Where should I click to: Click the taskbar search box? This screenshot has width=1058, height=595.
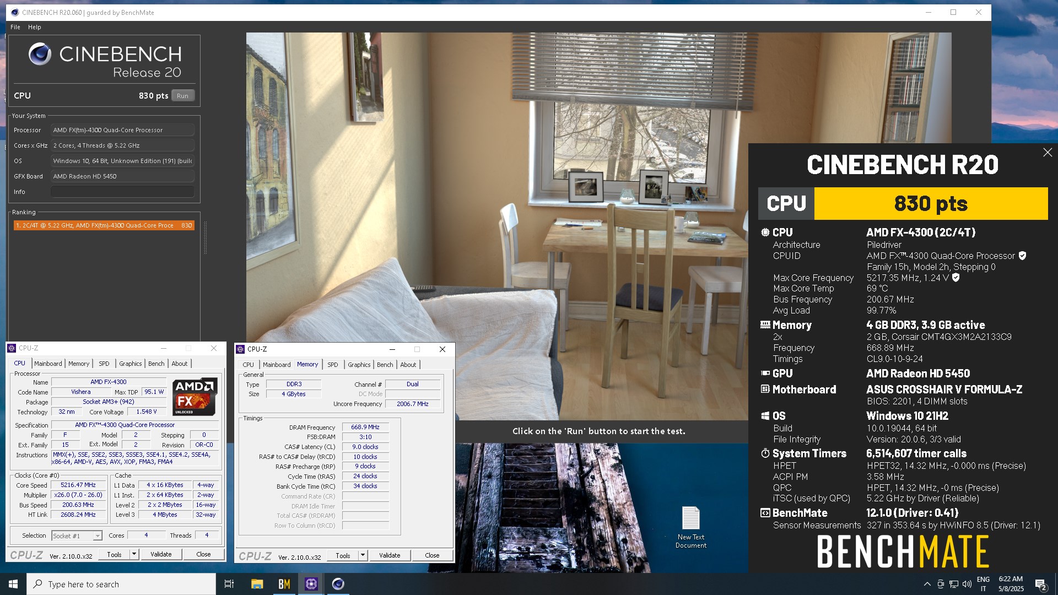[121, 584]
